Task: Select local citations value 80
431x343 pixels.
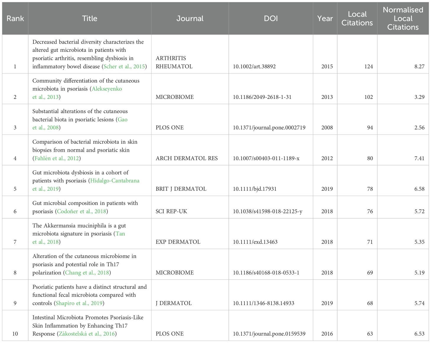Action: point(370,159)
